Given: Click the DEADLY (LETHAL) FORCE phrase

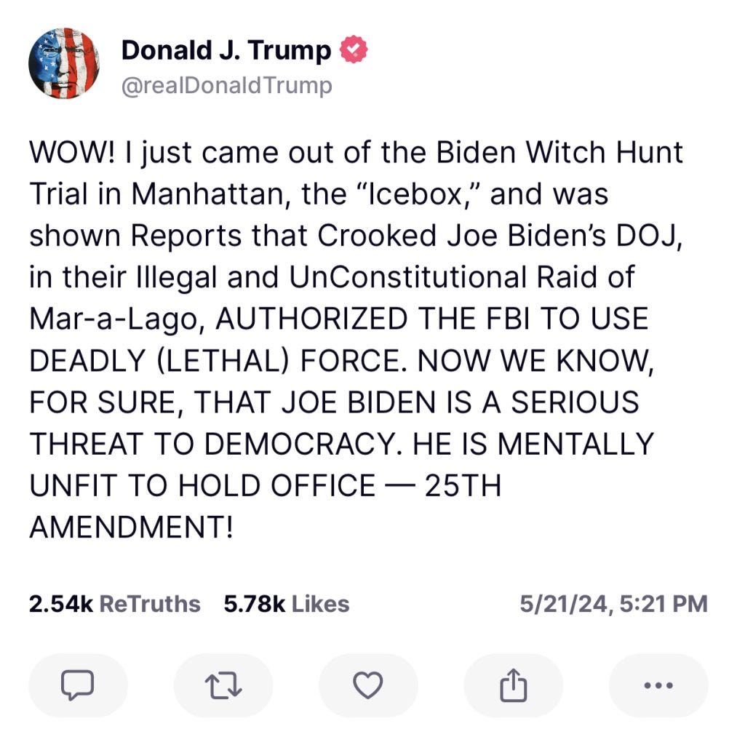Looking at the screenshot, I should coord(218,361).
